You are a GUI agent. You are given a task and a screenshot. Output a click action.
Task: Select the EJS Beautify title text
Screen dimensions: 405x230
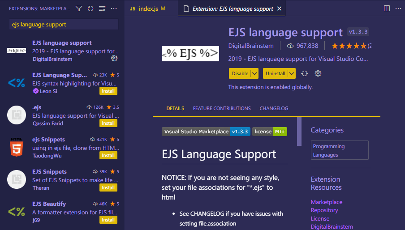tap(49, 204)
